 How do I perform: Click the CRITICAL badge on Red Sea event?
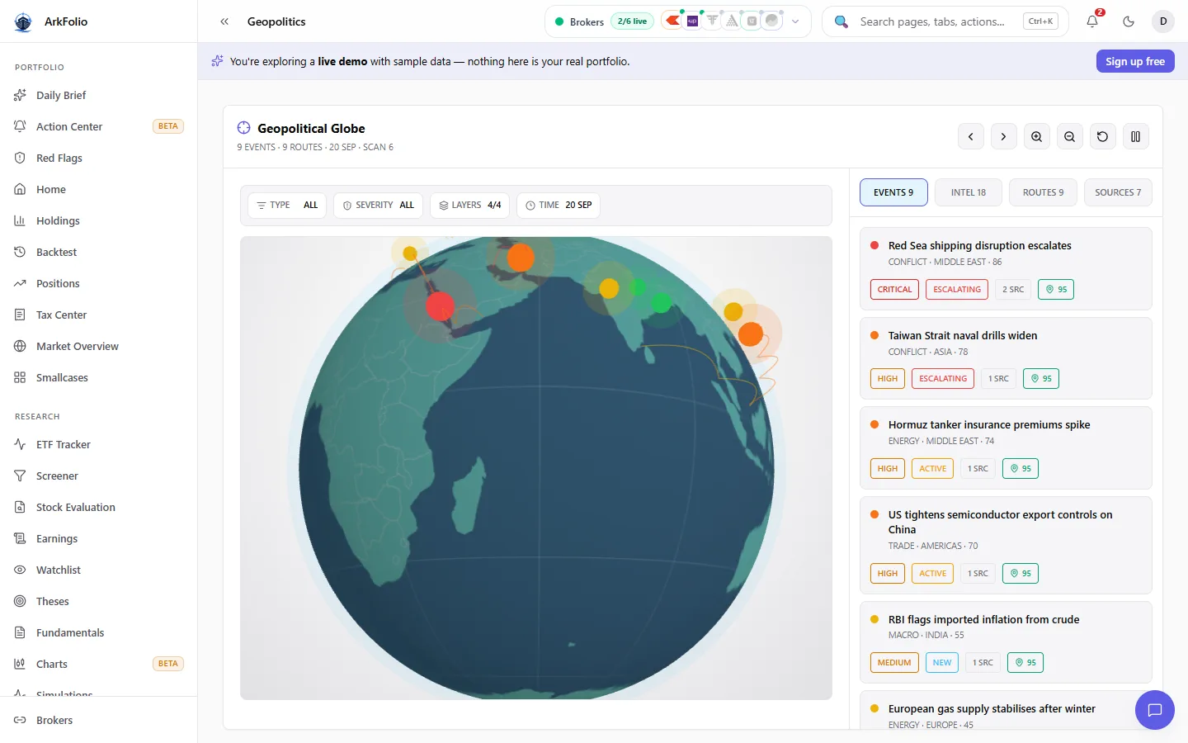(x=894, y=289)
